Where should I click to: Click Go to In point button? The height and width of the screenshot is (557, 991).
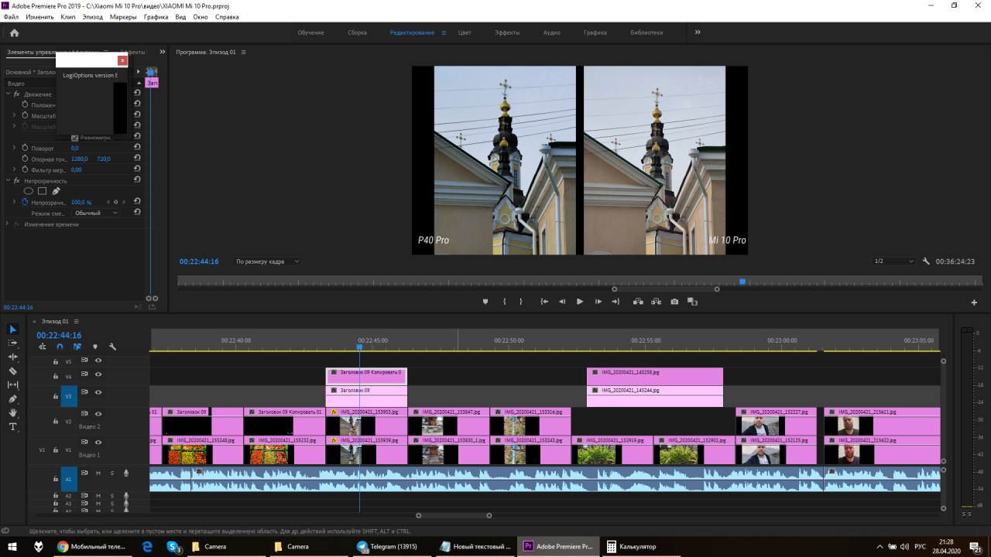click(544, 302)
